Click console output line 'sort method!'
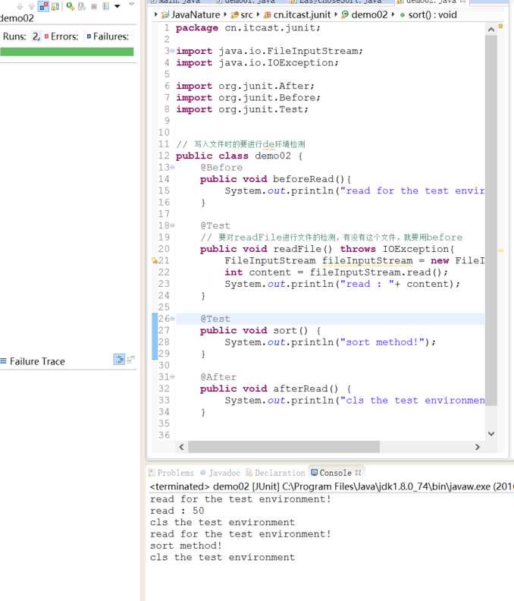Screen dimensions: 514x601 click(x=186, y=546)
